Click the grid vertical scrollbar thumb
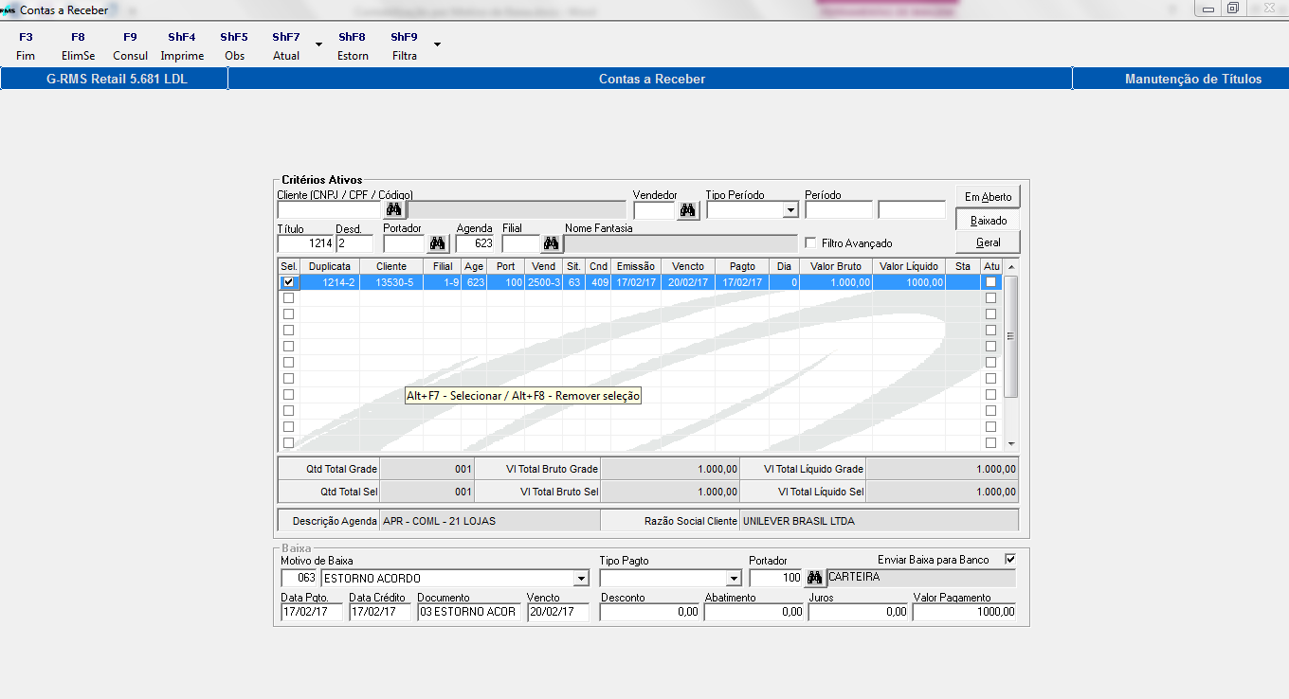The width and height of the screenshot is (1289, 699). 1010,336
